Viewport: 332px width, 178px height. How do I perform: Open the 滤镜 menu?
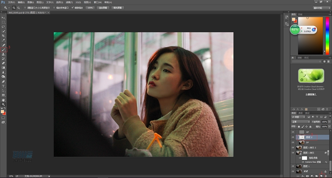[68, 2]
